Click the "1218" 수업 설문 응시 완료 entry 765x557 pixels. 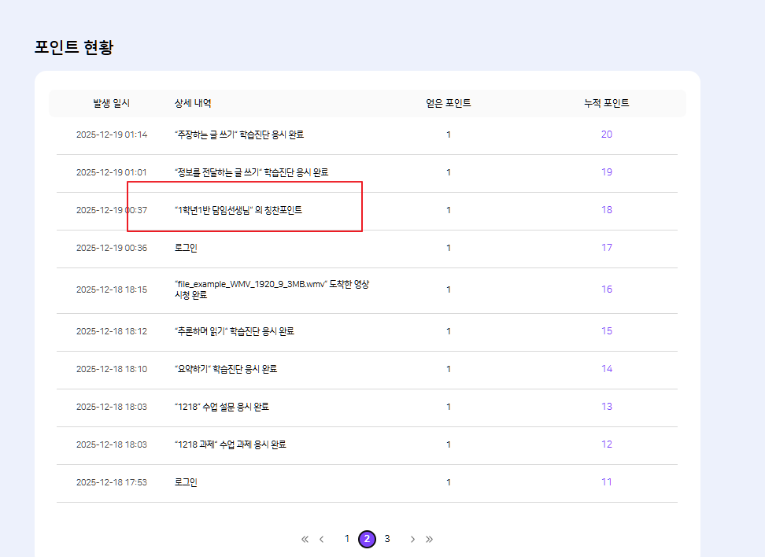pos(221,407)
